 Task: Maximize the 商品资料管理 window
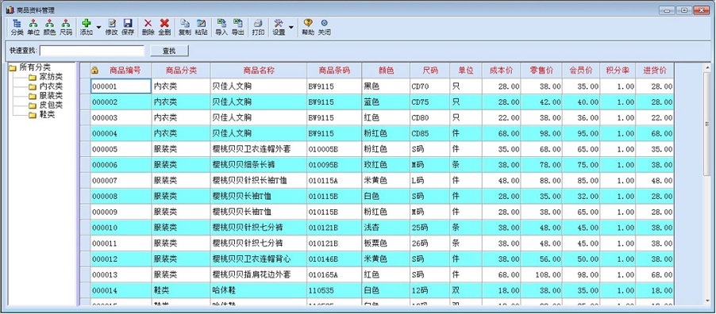click(x=684, y=10)
